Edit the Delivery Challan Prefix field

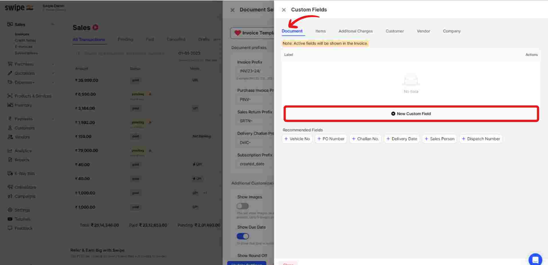[255, 142]
